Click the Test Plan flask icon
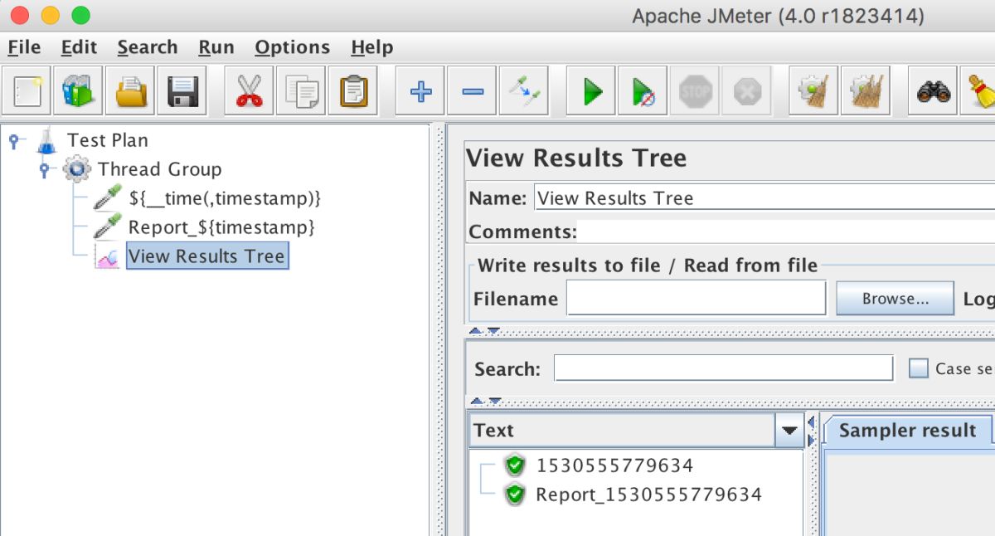This screenshot has width=995, height=536. pyautogui.click(x=46, y=140)
